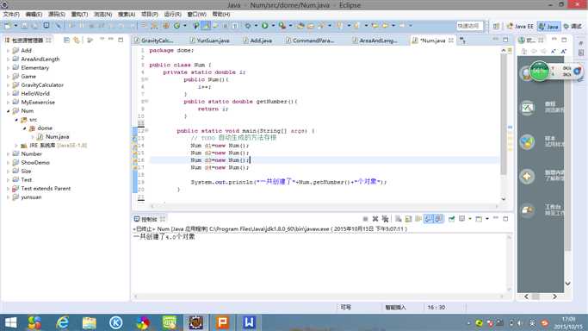
Task: Open Internet Explorer from the taskbar
Action: point(62,322)
